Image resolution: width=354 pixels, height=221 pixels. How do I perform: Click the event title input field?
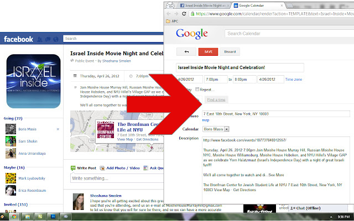[240, 67]
